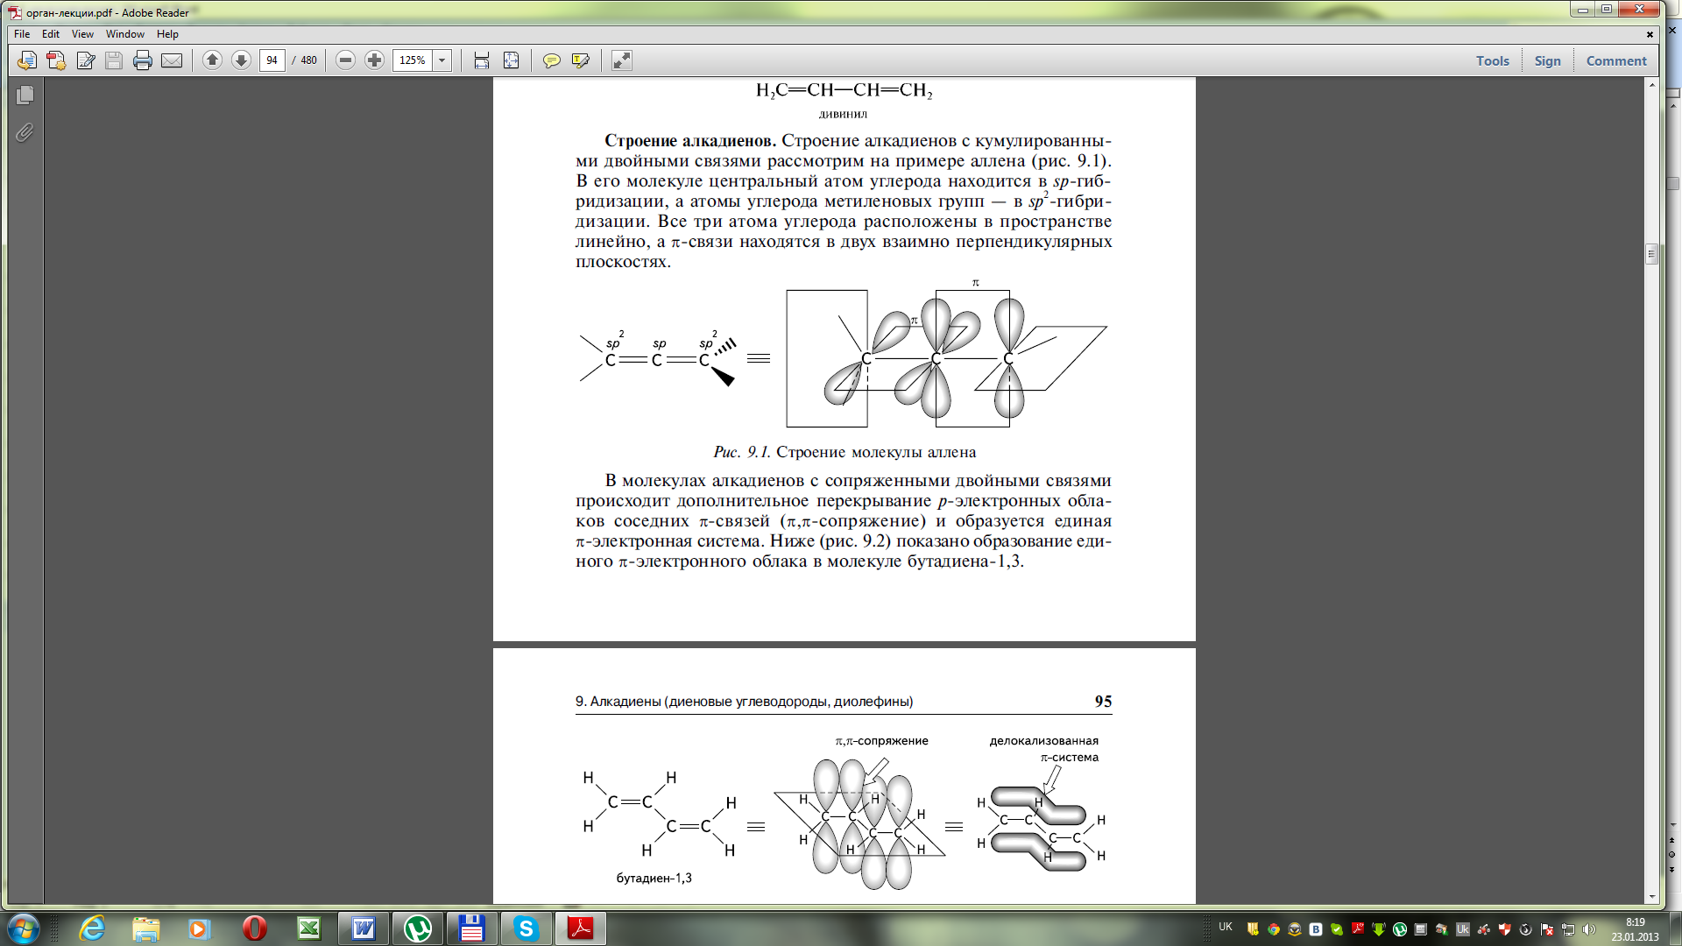The height and width of the screenshot is (946, 1682).
Task: Switch to Word in the taskbar
Action: [x=363, y=928]
